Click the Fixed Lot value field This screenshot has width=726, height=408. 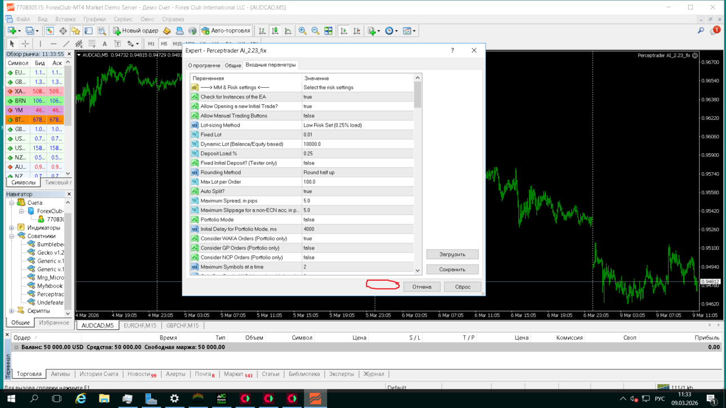coord(357,134)
